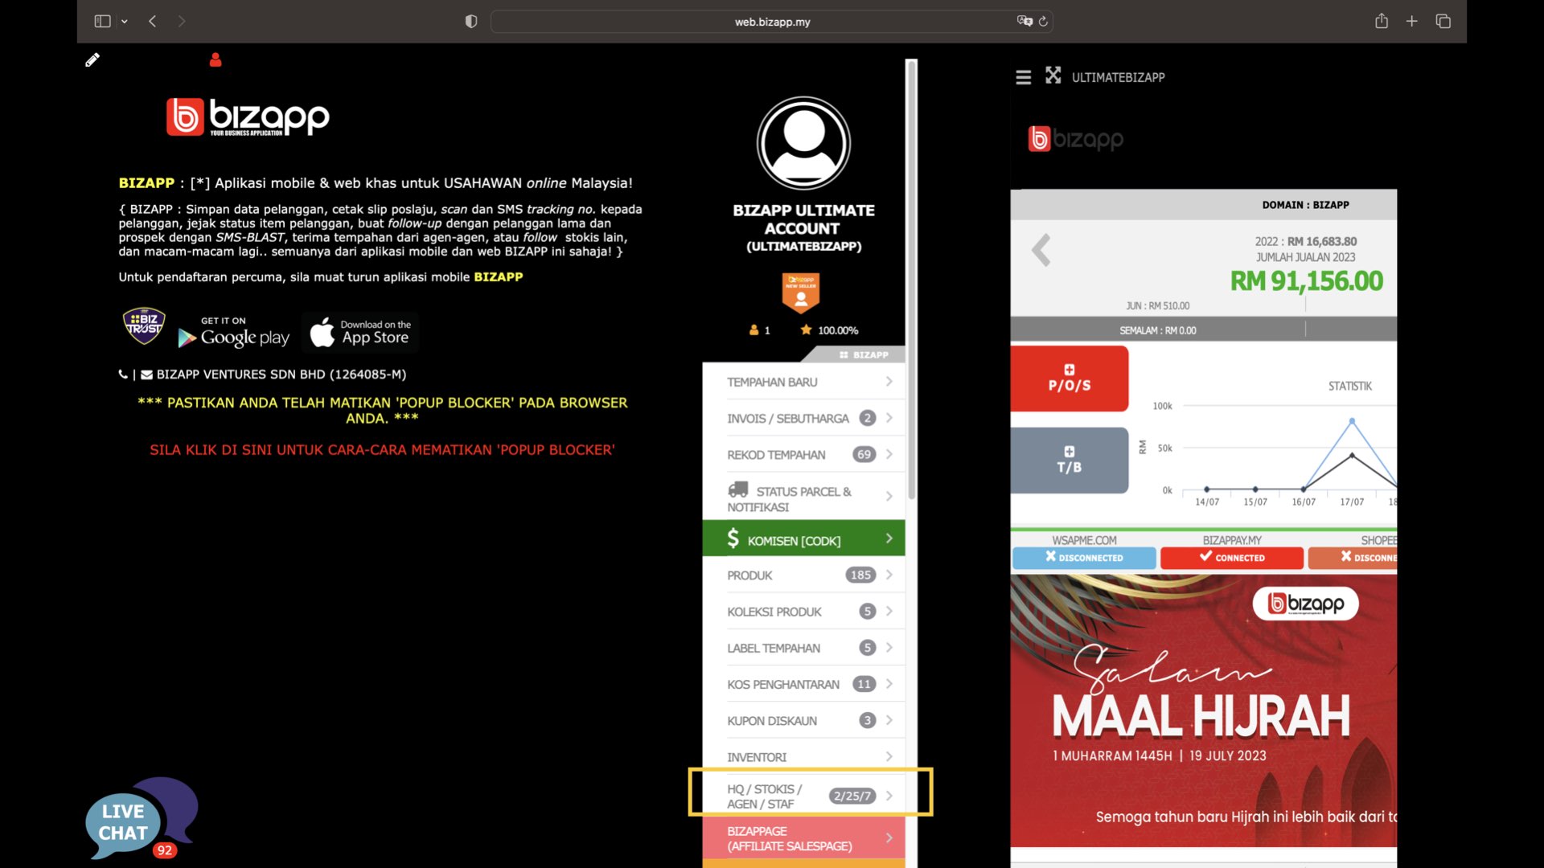Click the dollar icon on Komisen
This screenshot has width=1544, height=868.
point(733,538)
